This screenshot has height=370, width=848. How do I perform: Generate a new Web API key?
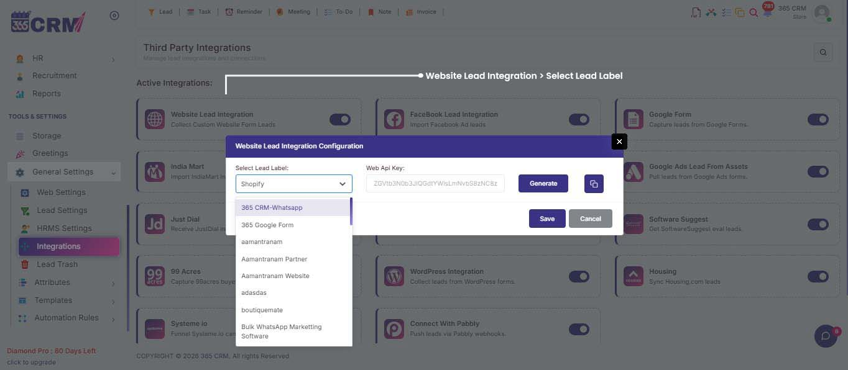pyautogui.click(x=543, y=184)
